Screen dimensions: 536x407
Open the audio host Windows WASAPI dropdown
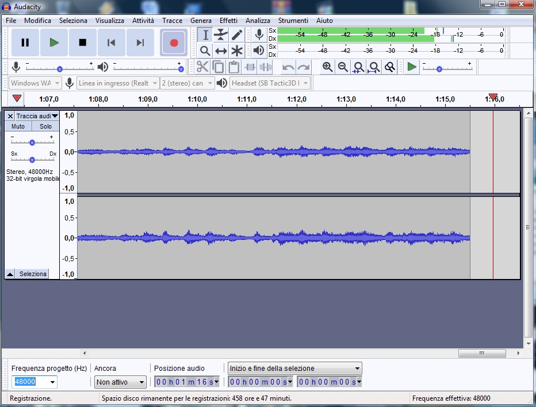coord(35,83)
